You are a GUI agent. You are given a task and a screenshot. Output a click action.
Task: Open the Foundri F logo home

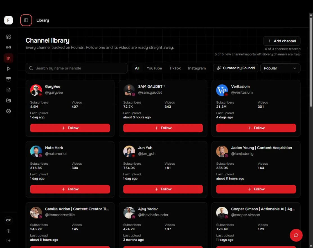click(8, 20)
